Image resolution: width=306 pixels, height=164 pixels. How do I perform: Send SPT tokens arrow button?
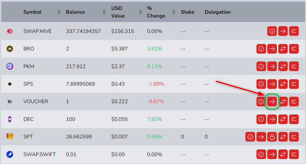tap(261, 137)
